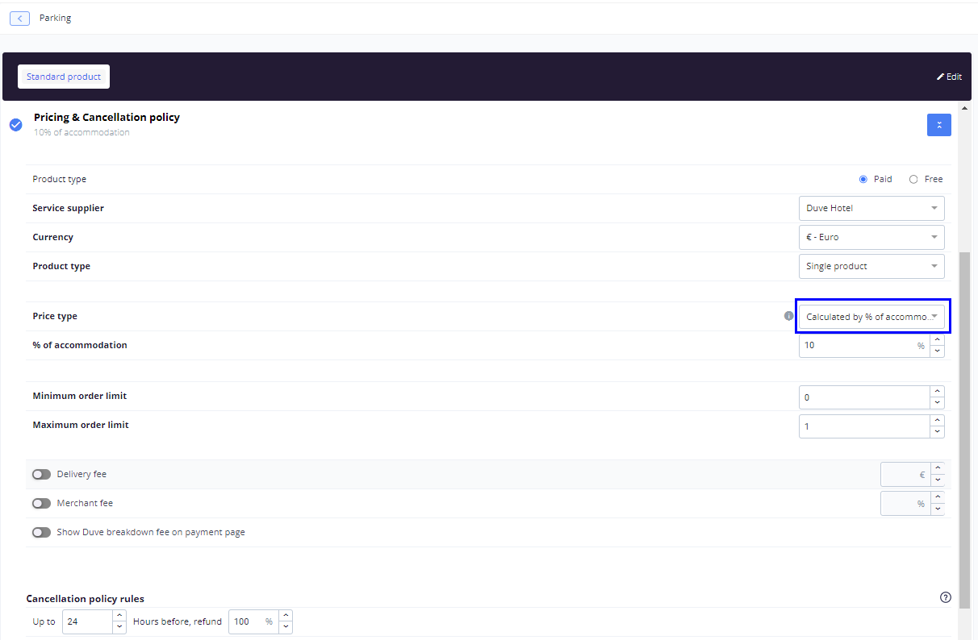
Task: Select the Free product type radio
Action: [x=913, y=179]
